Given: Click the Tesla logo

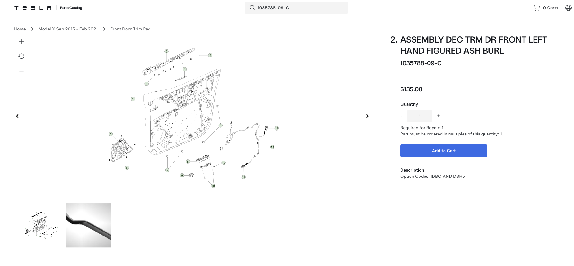Looking at the screenshot, I should pos(33,8).
